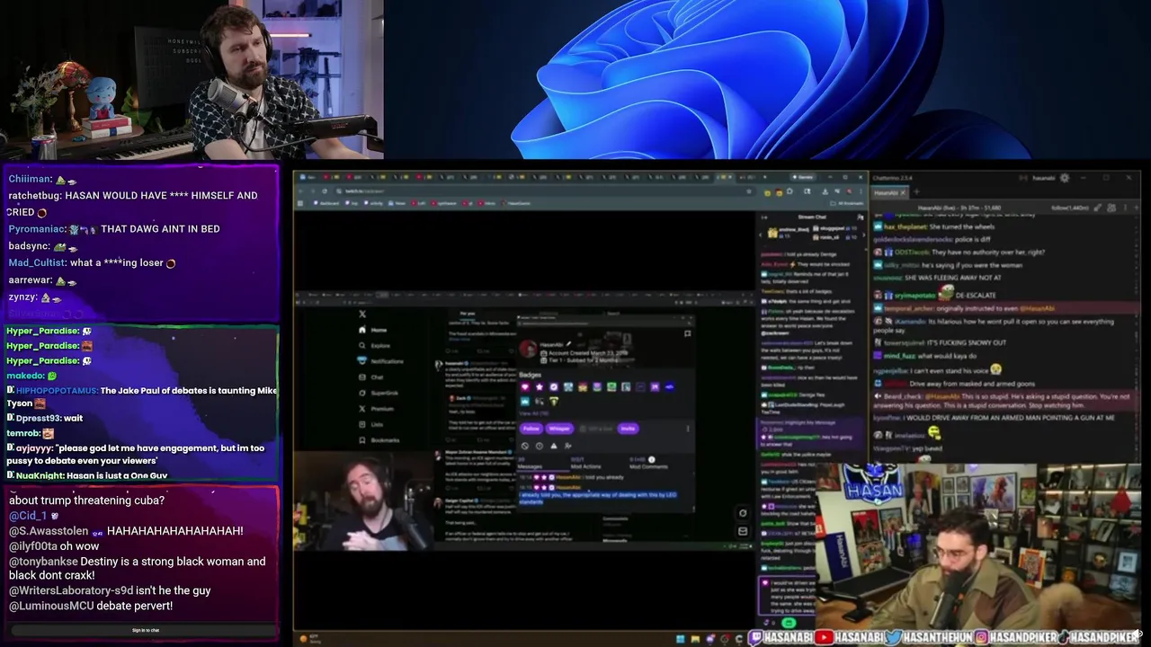Click the hasanabi account name in Chatterino
This screenshot has height=647, width=1151.
(1043, 178)
